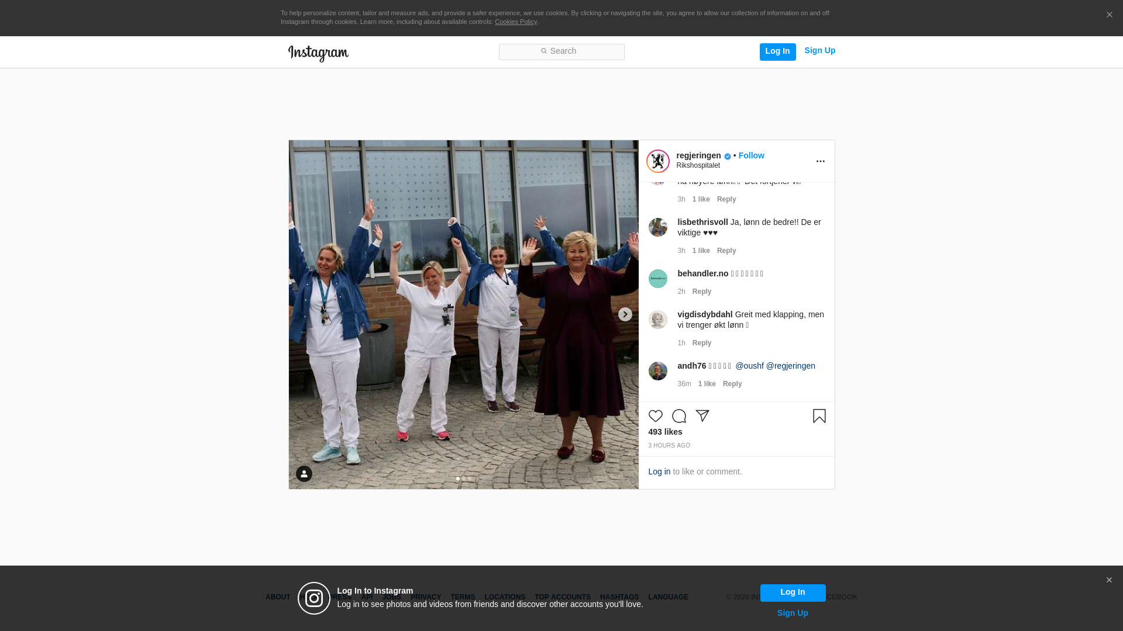The image size is (1123, 631).
Task: Open the Sign Up link in header
Action: pyautogui.click(x=819, y=51)
